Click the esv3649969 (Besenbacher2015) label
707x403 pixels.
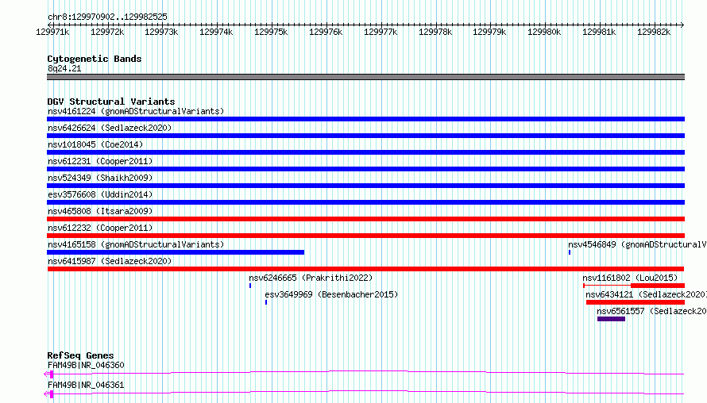coord(331,294)
